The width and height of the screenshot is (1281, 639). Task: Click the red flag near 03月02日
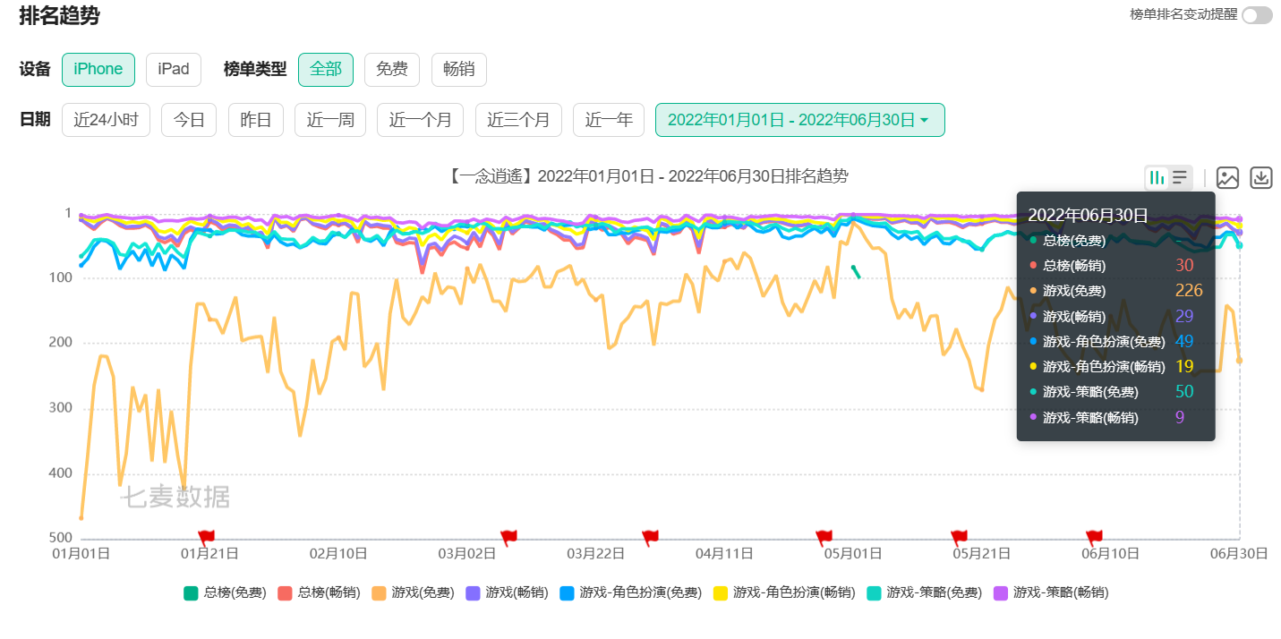[x=508, y=537]
